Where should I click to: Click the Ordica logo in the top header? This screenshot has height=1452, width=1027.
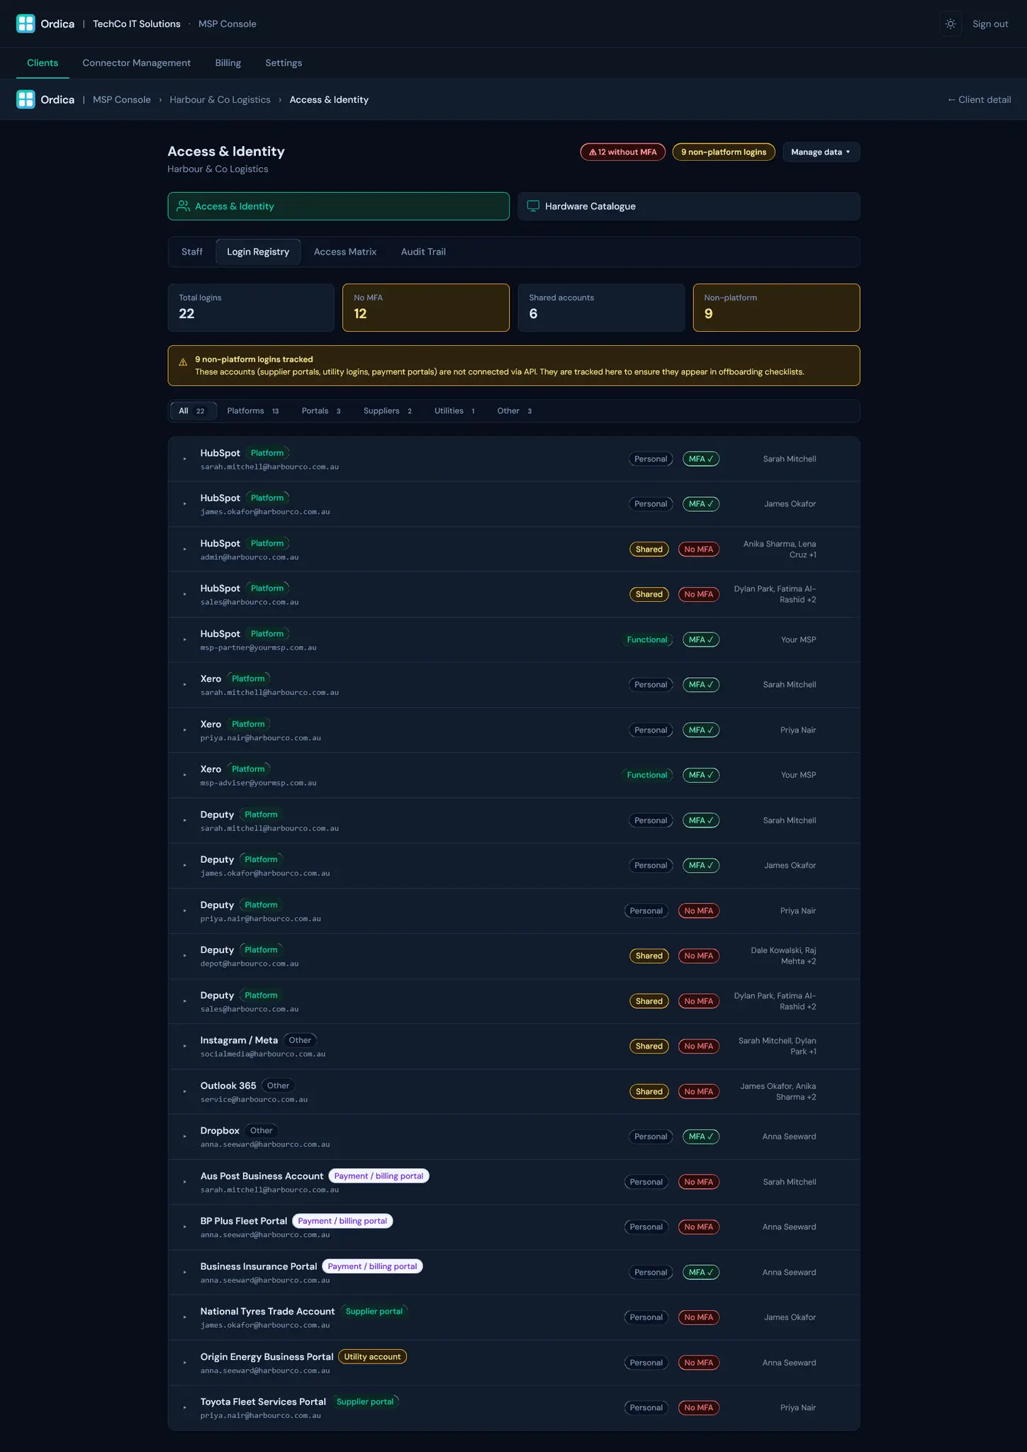click(x=26, y=23)
